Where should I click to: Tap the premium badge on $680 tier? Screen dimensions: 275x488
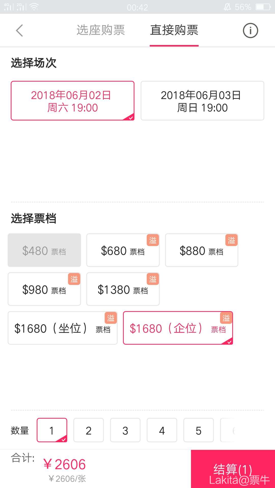153,240
